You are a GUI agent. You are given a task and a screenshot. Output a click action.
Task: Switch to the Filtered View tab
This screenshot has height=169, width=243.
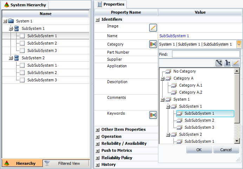coord(66,163)
